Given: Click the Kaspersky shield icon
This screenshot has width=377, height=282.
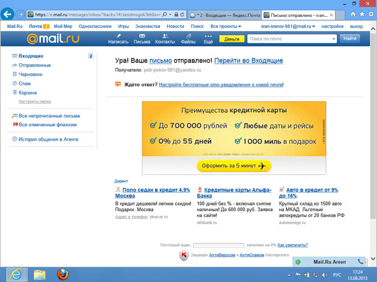Looking at the screenshot, I should point(183,256).
